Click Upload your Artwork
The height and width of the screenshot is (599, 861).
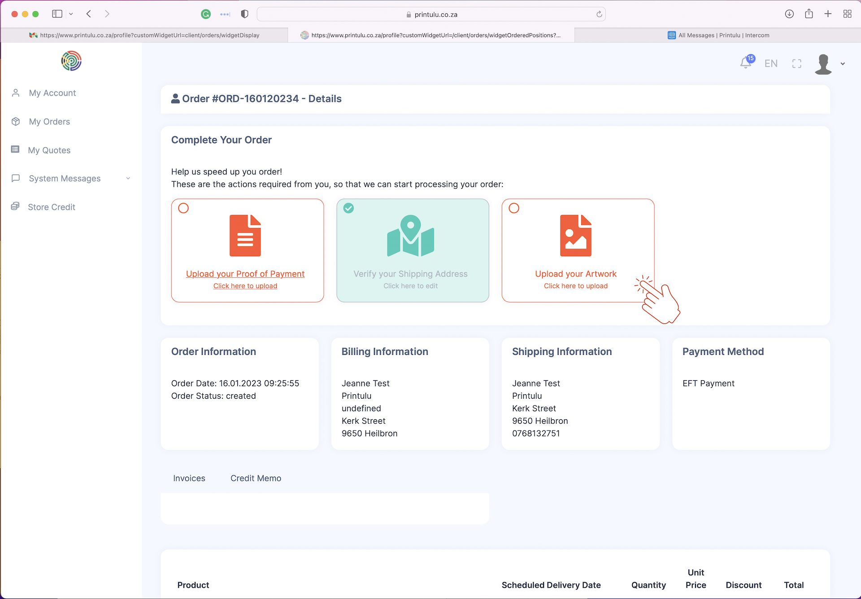click(x=576, y=274)
